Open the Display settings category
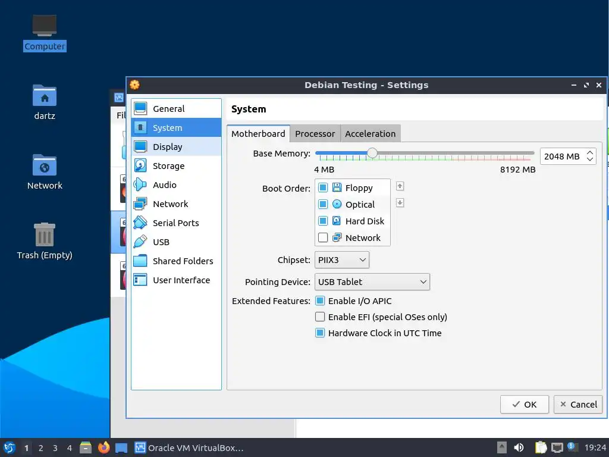The height and width of the screenshot is (457, 609). click(x=176, y=146)
